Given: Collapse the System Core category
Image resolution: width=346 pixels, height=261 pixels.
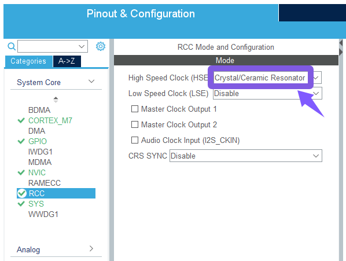Looking at the screenshot, I should [x=56, y=82].
